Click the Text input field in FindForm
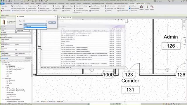The height and width of the screenshot is (105, 187). [x=35, y=21]
